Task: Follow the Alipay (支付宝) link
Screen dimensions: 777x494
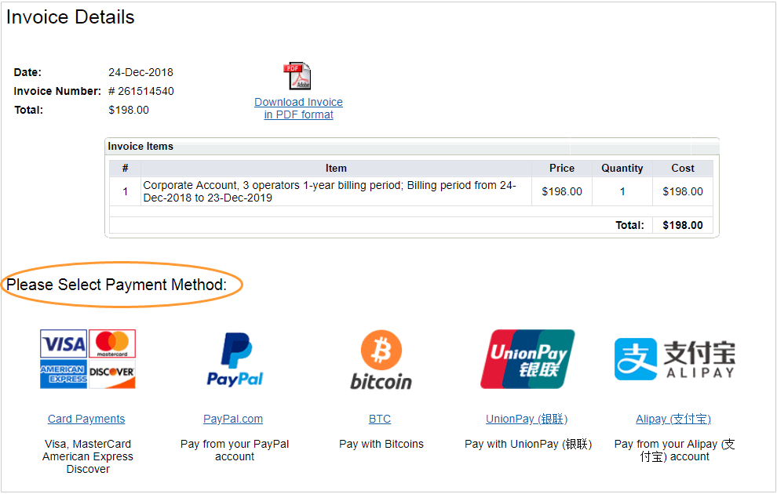Action: [x=673, y=419]
